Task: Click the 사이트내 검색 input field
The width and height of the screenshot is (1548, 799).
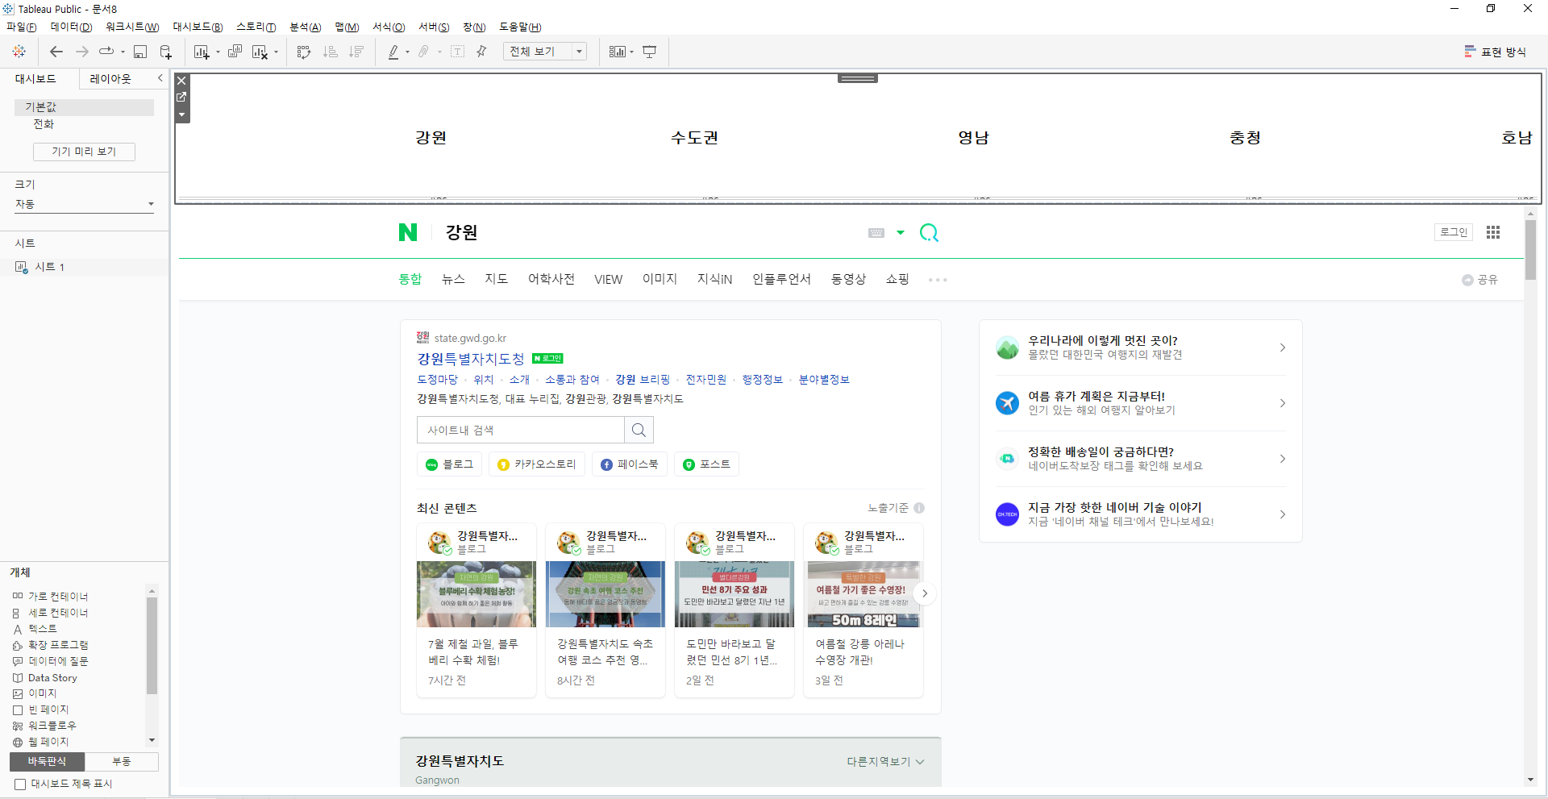Action: [521, 430]
